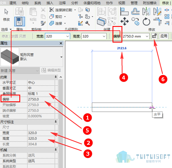This screenshot has width=172, height=168.
Task: Click the dimension value 2123.6
Action: [x=122, y=48]
